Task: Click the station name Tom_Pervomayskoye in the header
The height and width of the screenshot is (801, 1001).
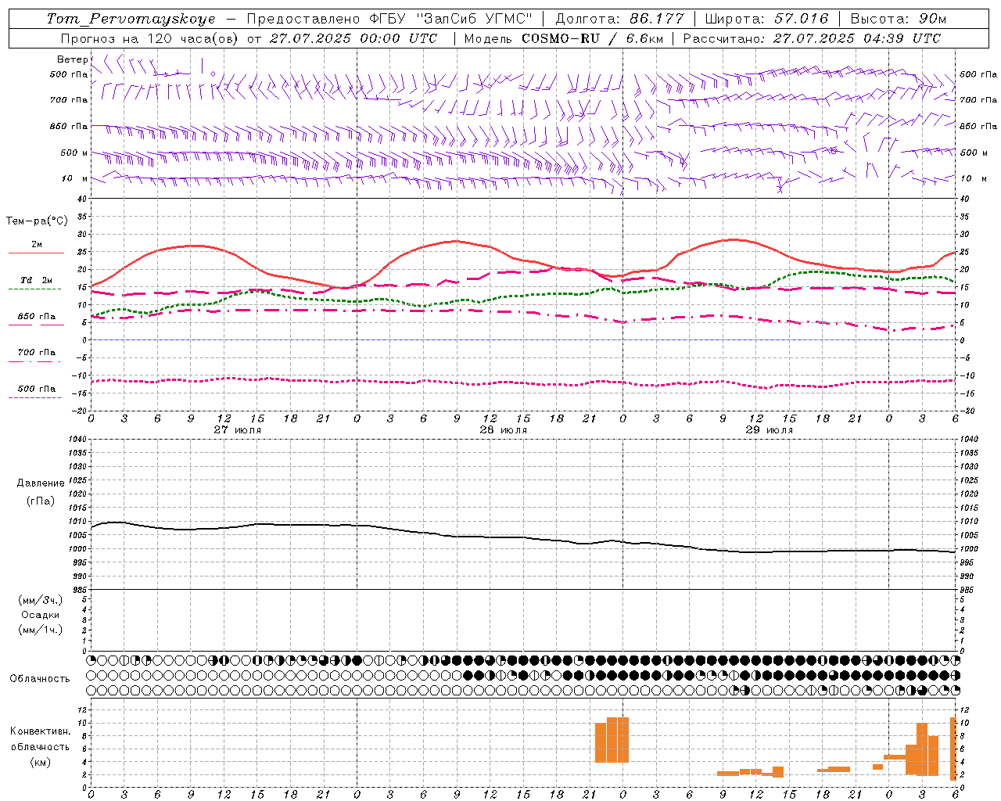Action: click(x=131, y=19)
